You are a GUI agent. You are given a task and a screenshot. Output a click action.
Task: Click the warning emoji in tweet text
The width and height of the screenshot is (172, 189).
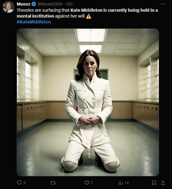click(x=88, y=16)
